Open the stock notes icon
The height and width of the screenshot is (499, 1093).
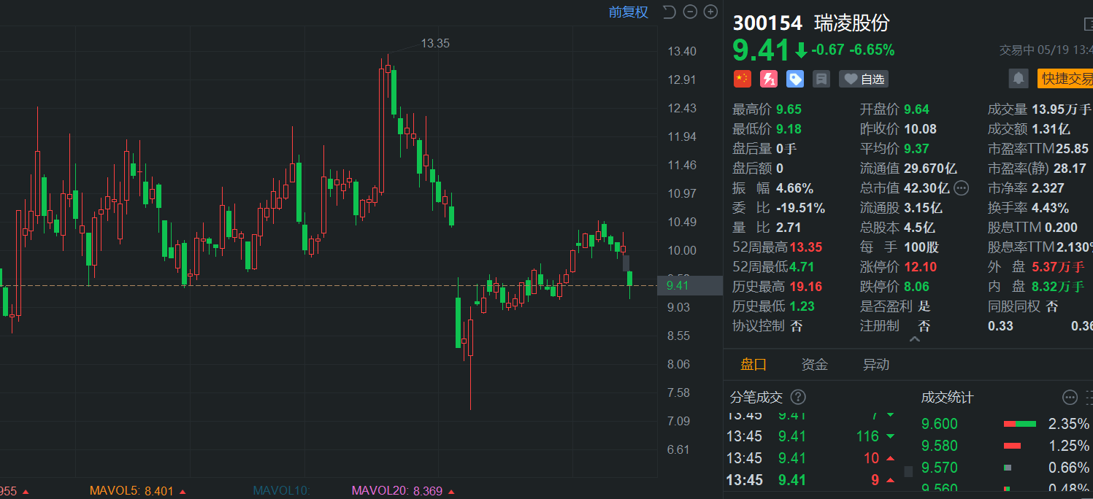tap(821, 79)
